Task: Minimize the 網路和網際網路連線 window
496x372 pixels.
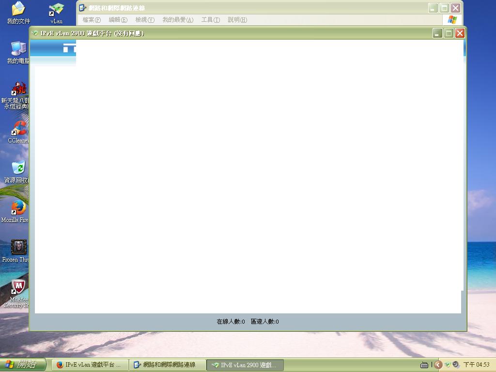Action: 433,8
